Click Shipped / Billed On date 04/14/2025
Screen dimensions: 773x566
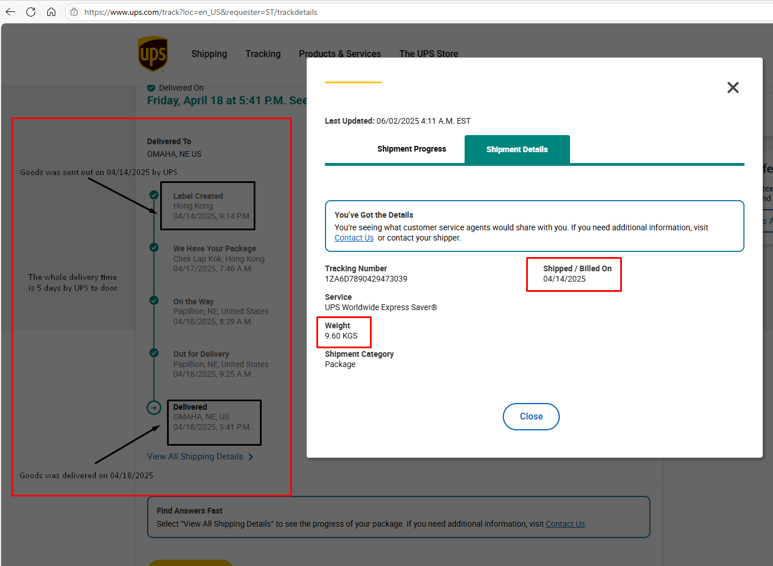[564, 279]
